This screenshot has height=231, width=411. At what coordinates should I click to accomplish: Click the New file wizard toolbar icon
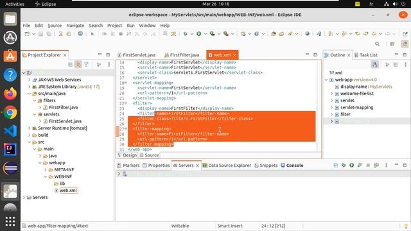click(27, 34)
